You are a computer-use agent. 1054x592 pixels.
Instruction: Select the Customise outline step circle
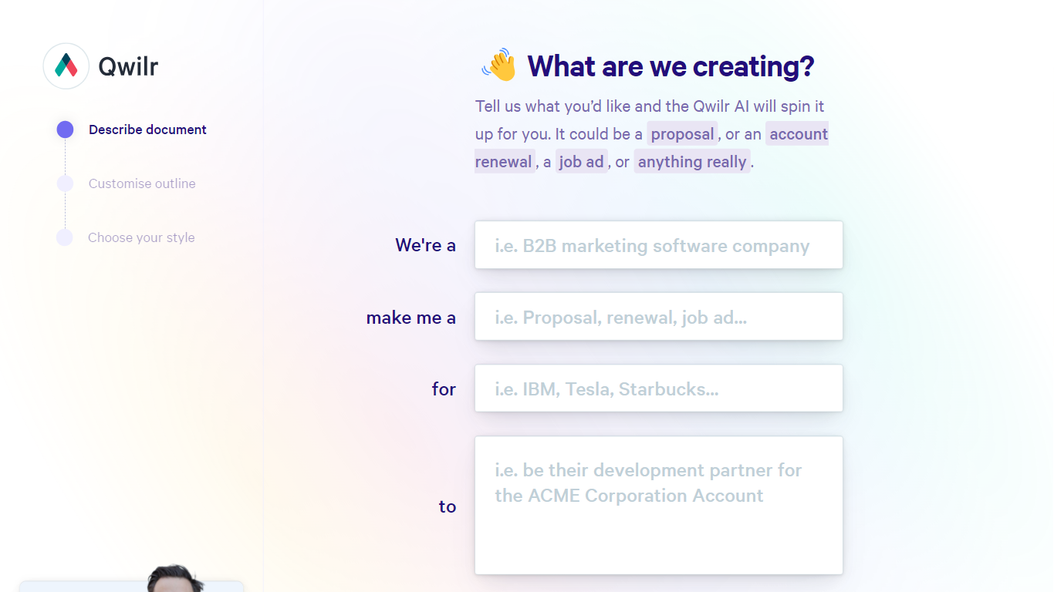(x=65, y=183)
